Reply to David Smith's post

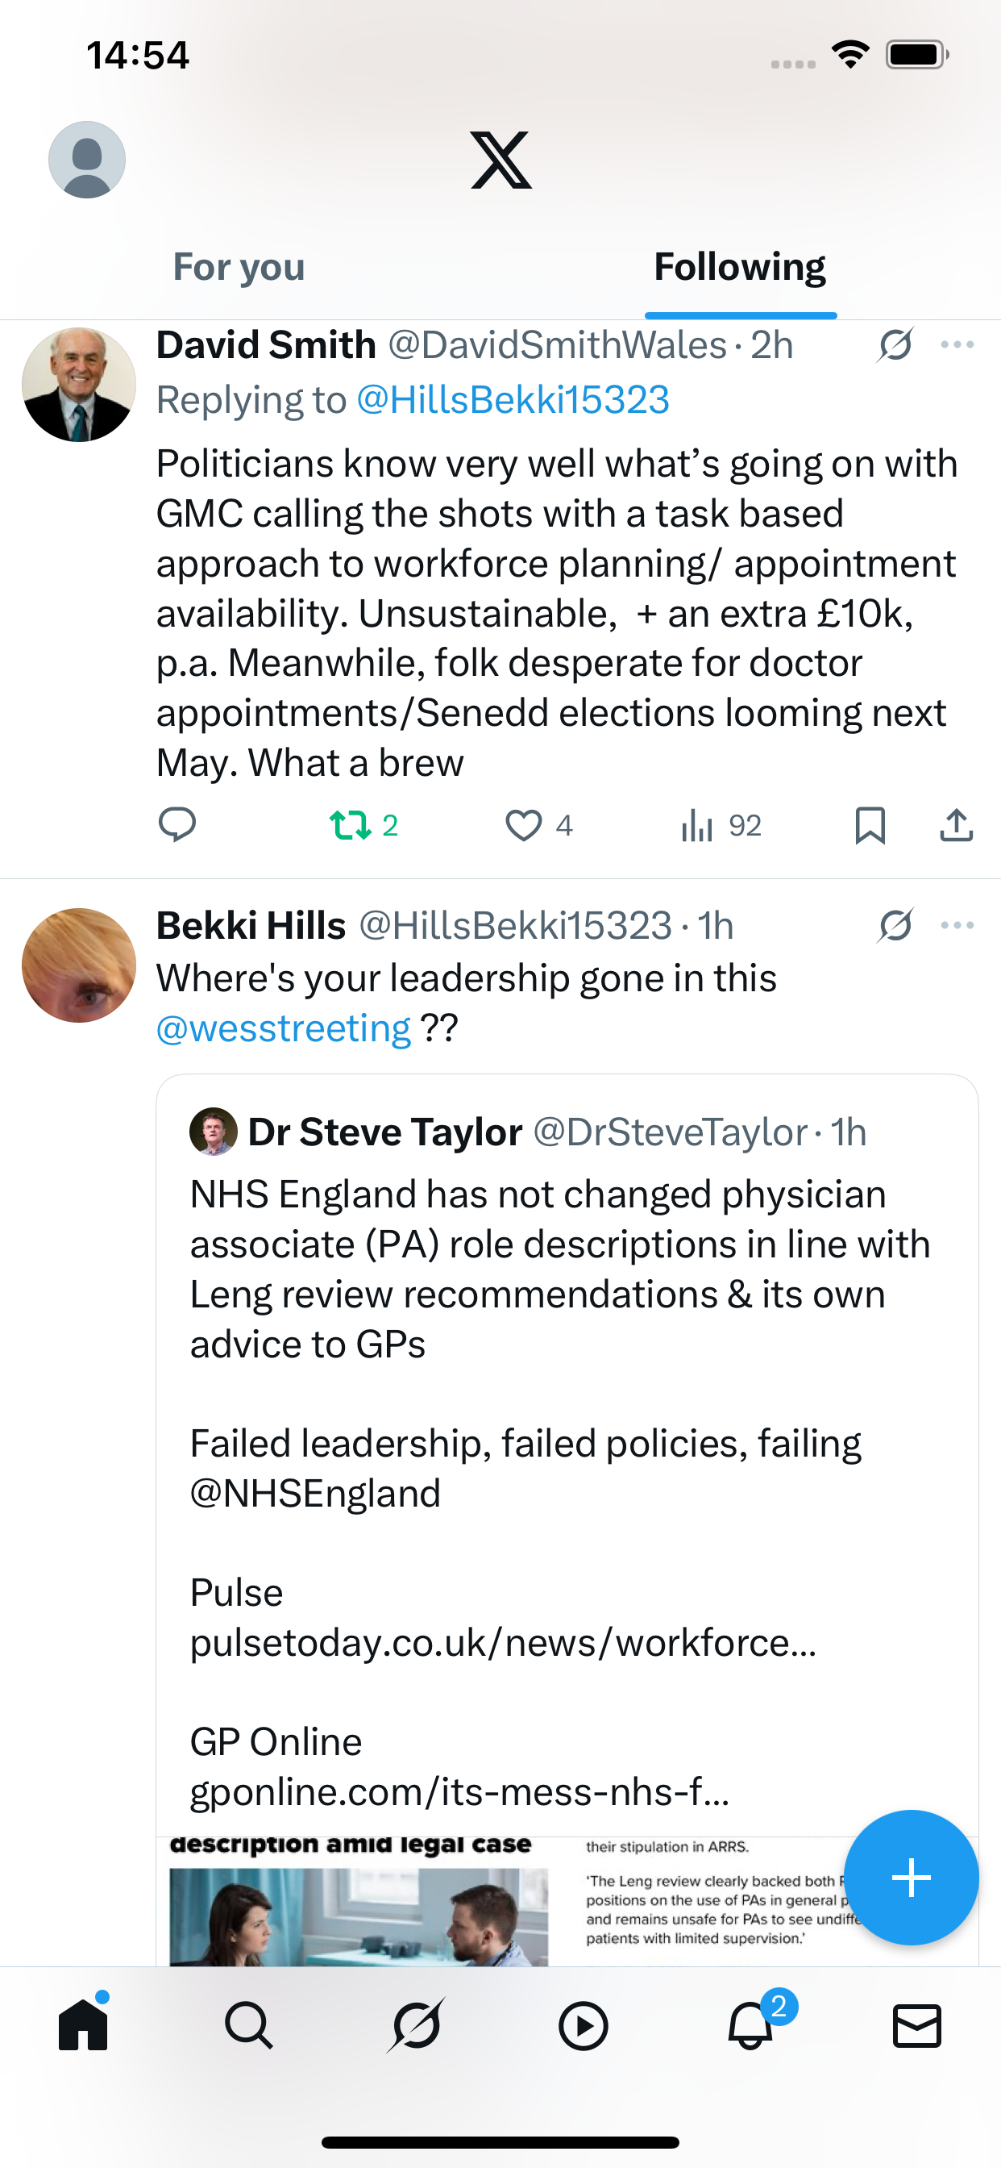pos(177,825)
